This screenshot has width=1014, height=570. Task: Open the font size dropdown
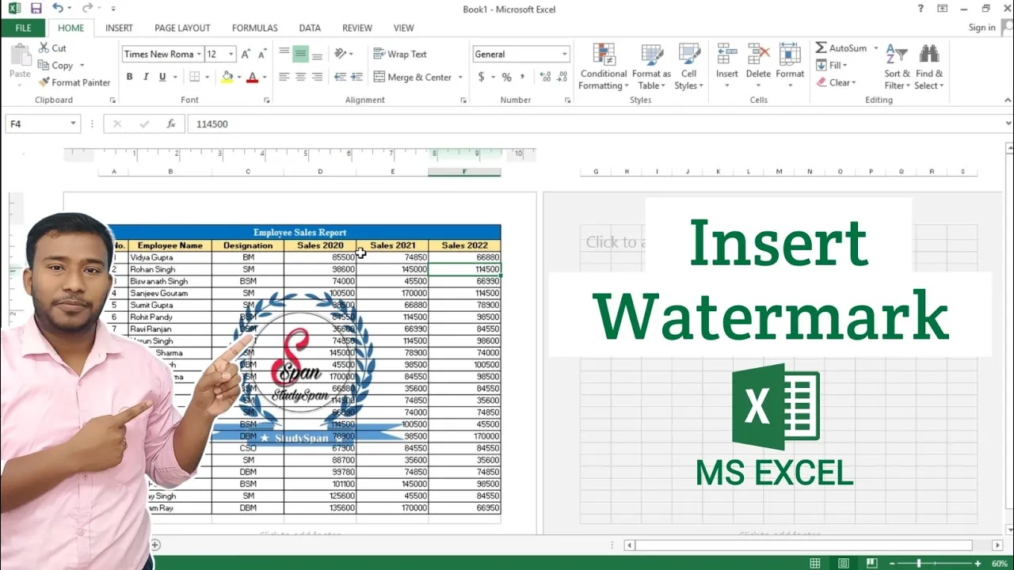(231, 54)
